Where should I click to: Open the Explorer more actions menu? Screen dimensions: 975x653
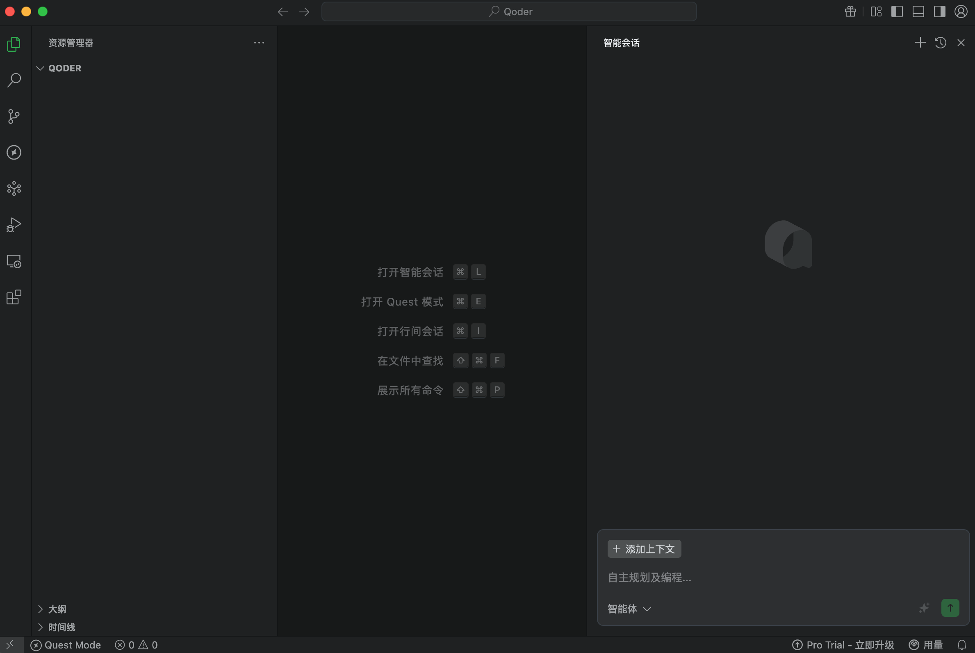pos(259,43)
